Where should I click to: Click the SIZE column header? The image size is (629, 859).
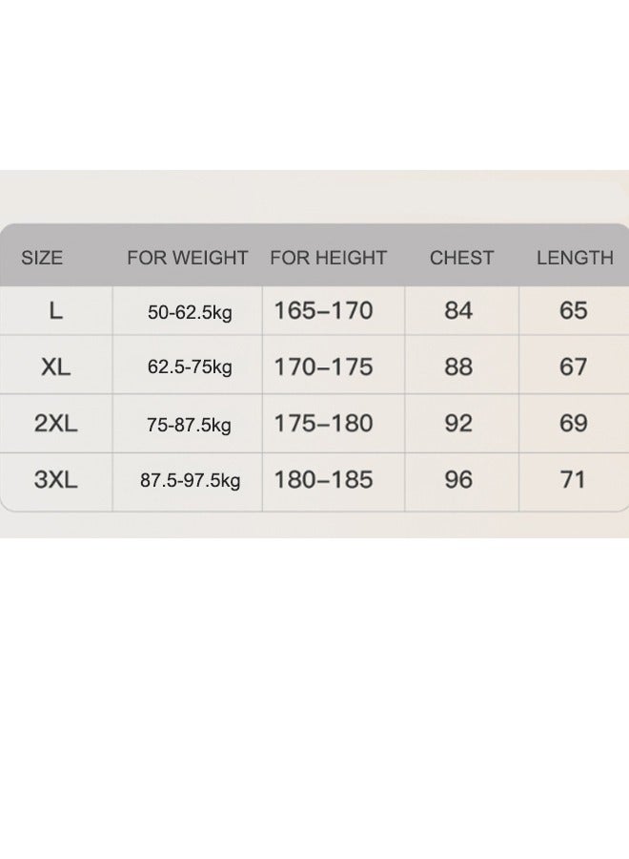pyautogui.click(x=42, y=258)
